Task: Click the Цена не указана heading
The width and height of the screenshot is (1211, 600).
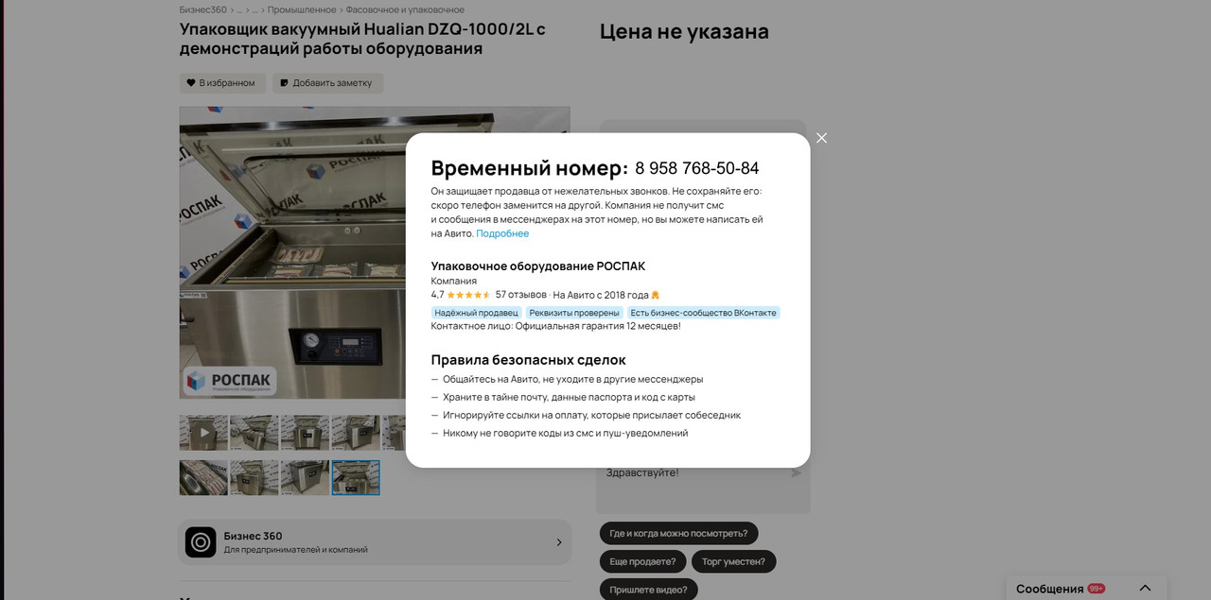Action: [x=684, y=31]
